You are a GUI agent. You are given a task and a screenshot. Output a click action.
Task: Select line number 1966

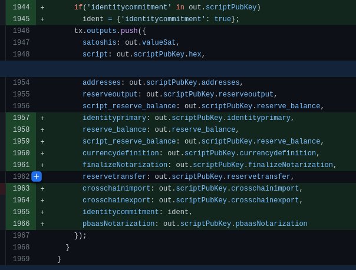[x=21, y=224]
